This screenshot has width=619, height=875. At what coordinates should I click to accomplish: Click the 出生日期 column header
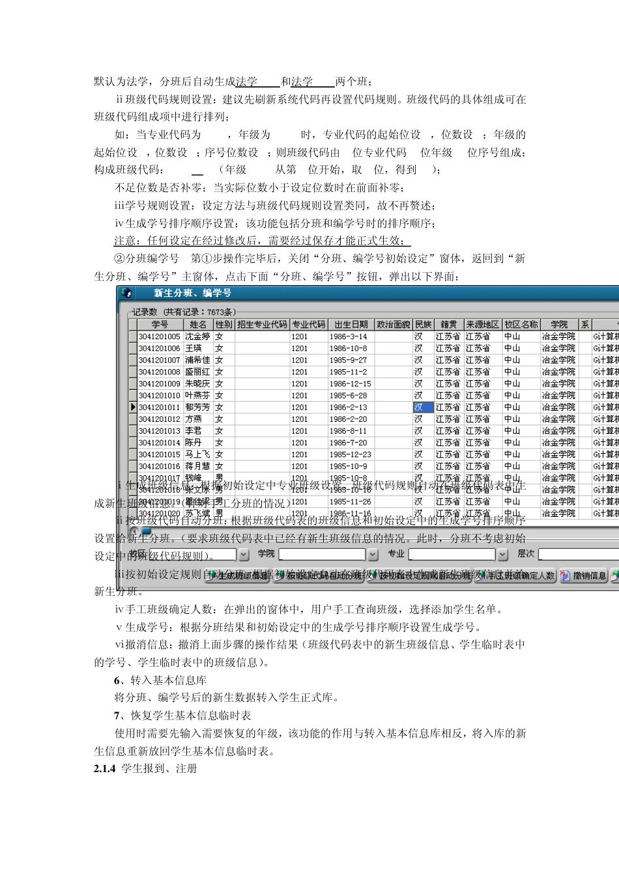coord(351,324)
